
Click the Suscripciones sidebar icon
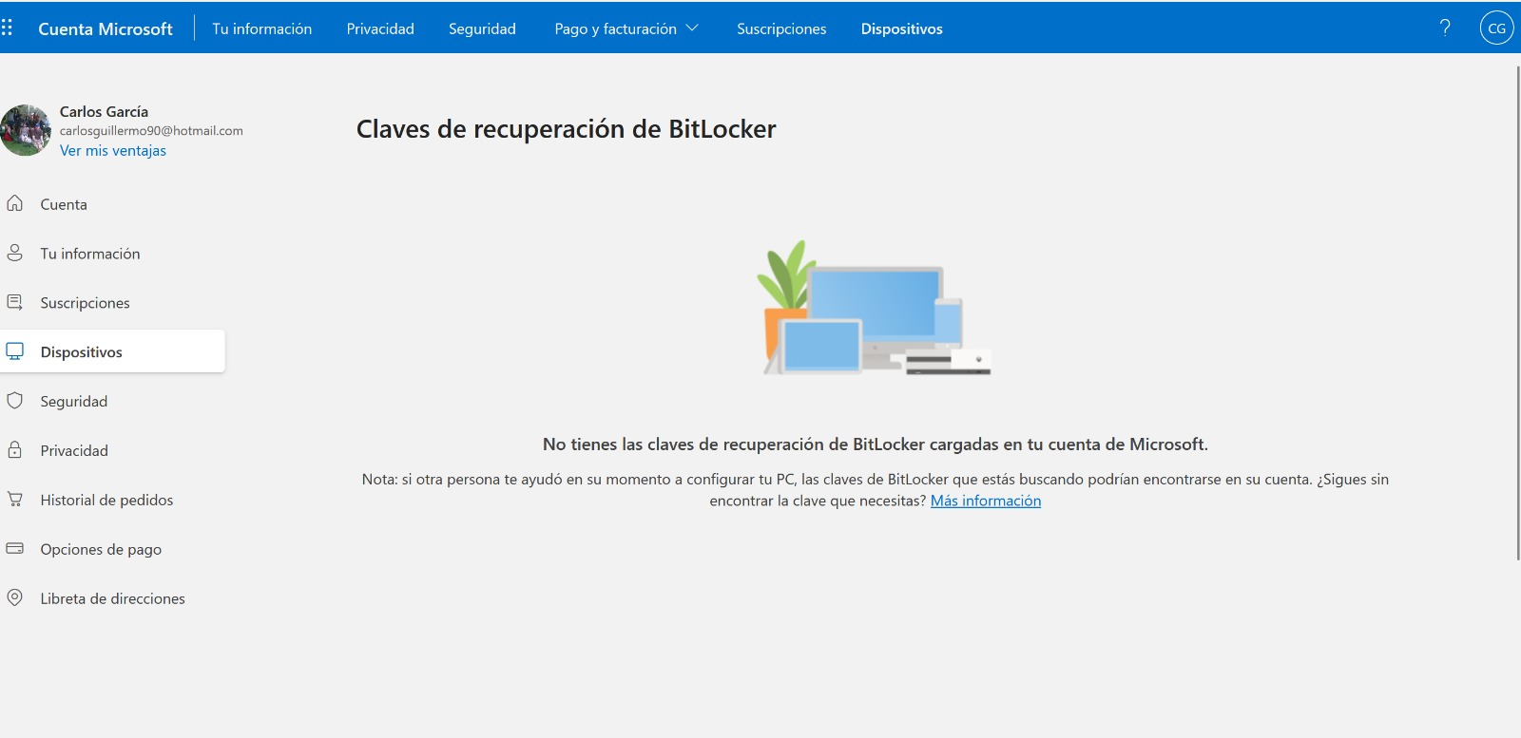[14, 302]
